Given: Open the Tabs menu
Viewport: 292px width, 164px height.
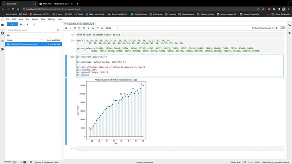Looking at the screenshot, I should pos(43,19).
